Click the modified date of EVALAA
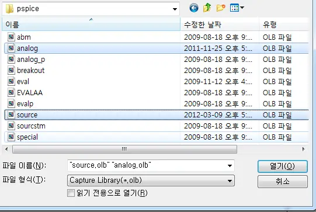 coord(218,93)
